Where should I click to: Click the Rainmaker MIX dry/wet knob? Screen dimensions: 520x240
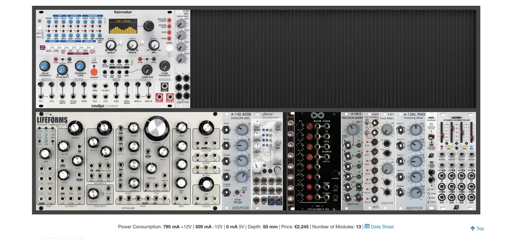tap(154, 45)
